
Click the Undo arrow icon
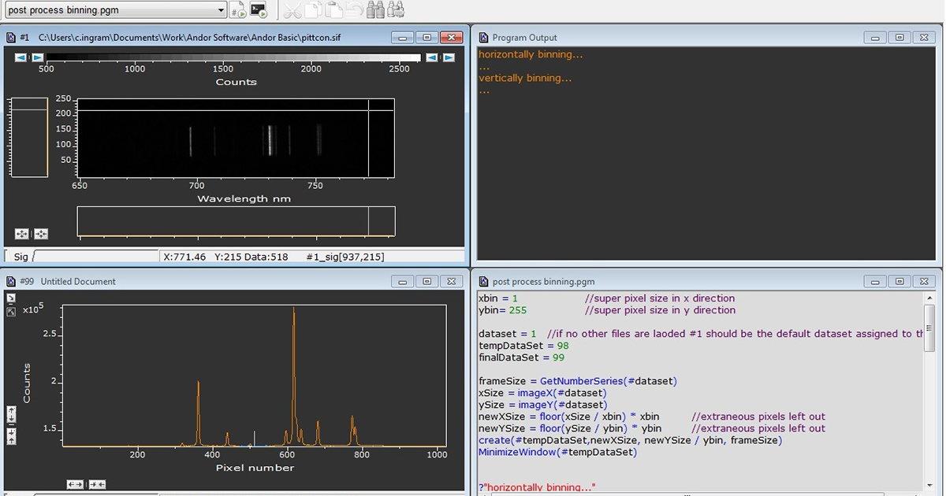coord(355,10)
